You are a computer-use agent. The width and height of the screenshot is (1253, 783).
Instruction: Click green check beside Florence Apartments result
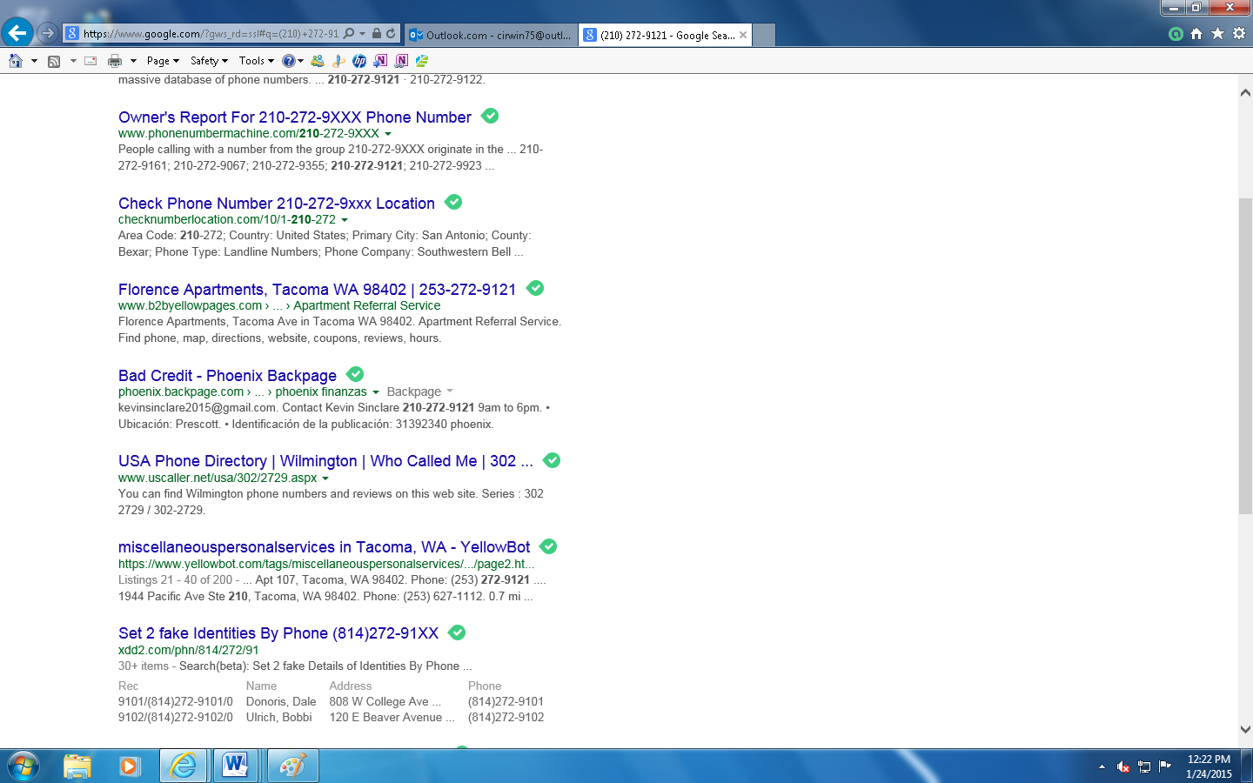[x=535, y=288]
